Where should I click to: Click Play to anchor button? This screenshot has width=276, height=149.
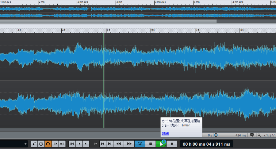coord(86,144)
